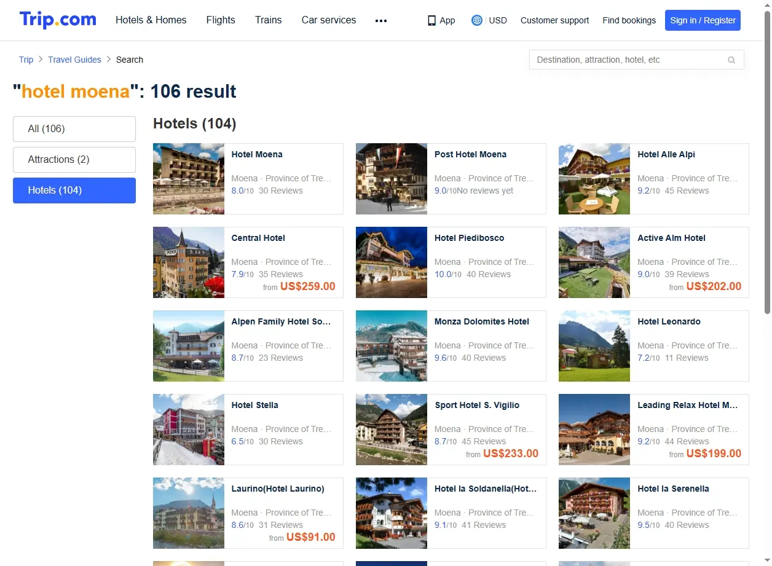Click the globe language icon
772x566 pixels.
(x=476, y=20)
